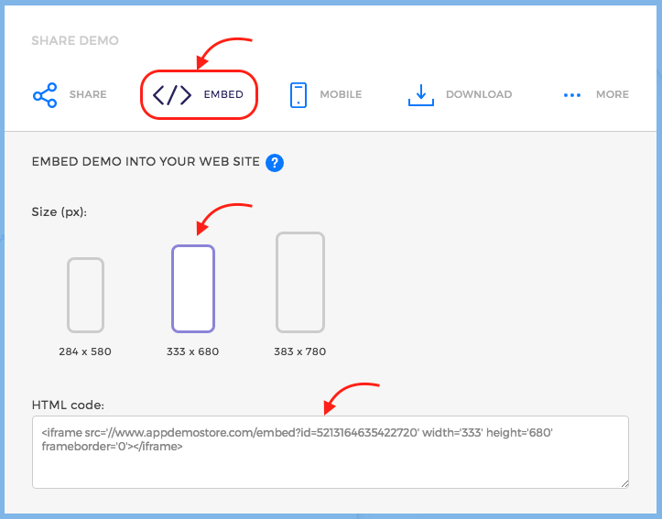662x519 pixels.
Task: Open help via the blue question mark
Action: (x=274, y=163)
